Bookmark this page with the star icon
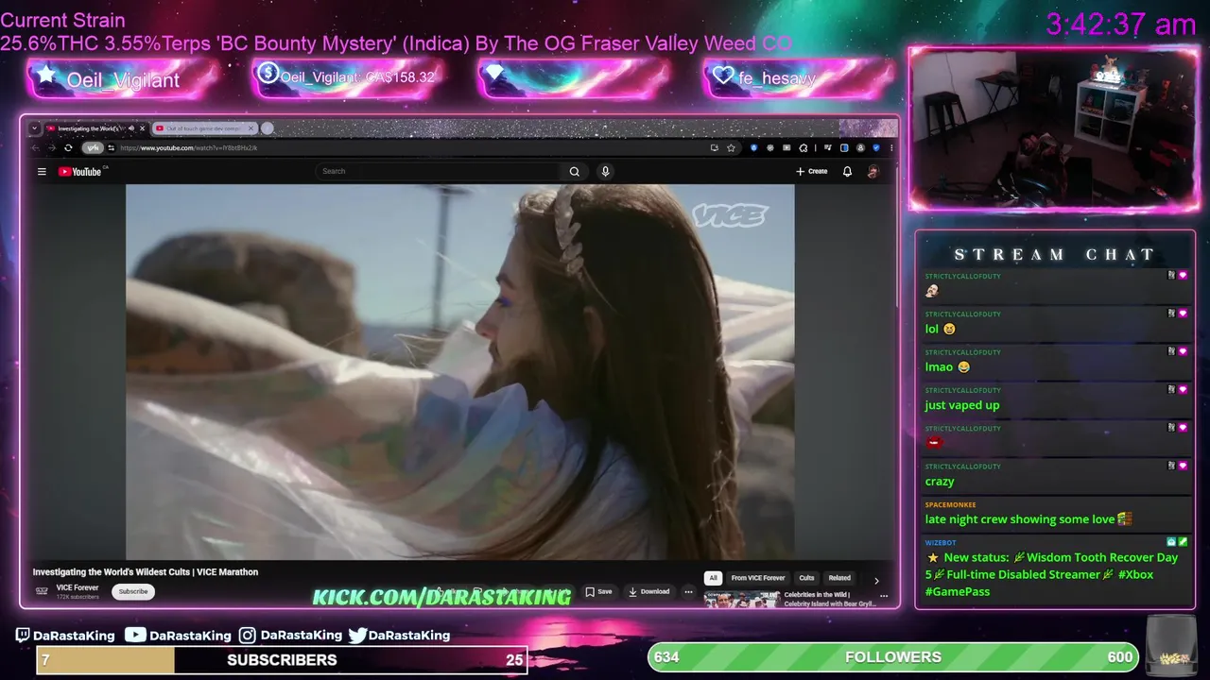Screen dimensions: 1210x680 pos(731,147)
